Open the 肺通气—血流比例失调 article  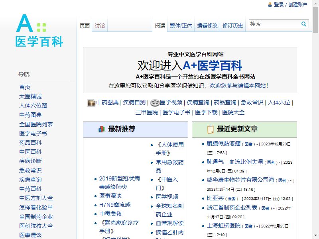(235, 162)
